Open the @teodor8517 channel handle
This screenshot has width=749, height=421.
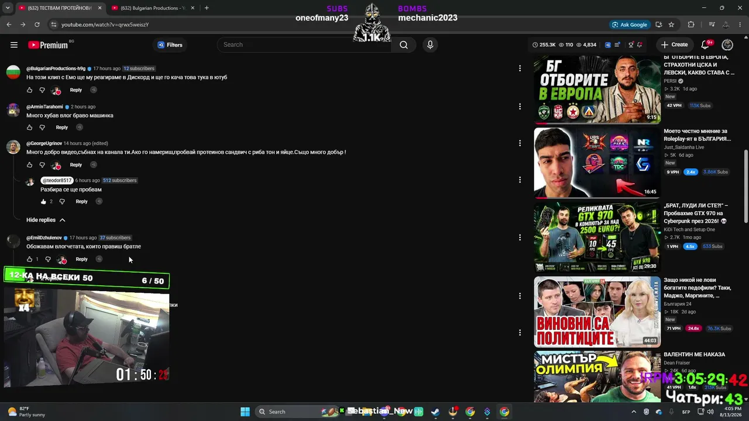click(x=57, y=181)
